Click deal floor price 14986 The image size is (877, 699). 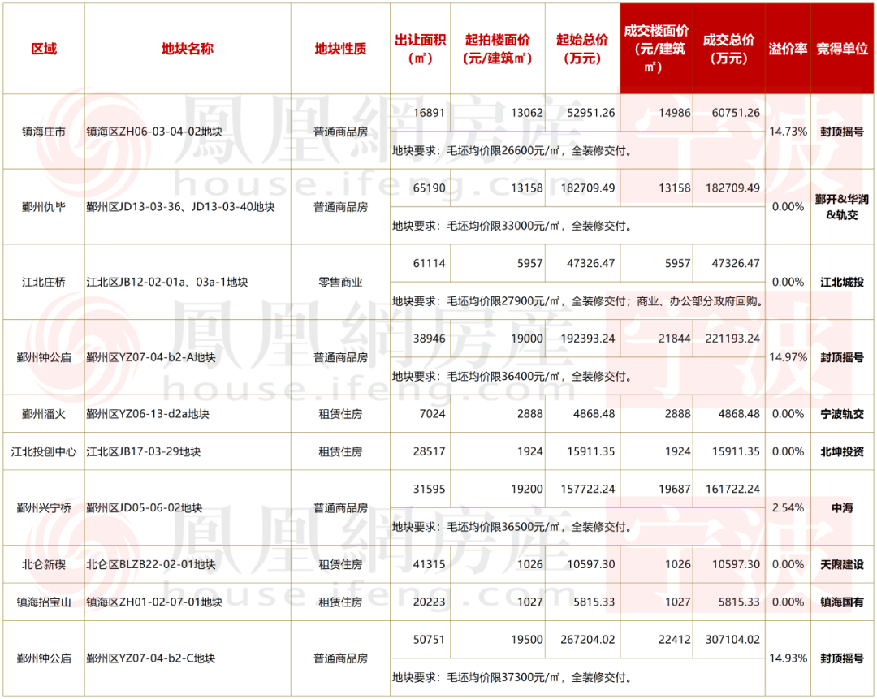[675, 113]
